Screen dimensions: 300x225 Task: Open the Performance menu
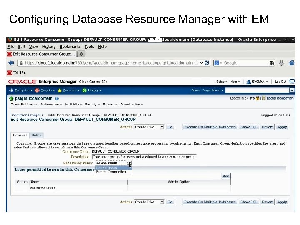[x=51, y=105]
